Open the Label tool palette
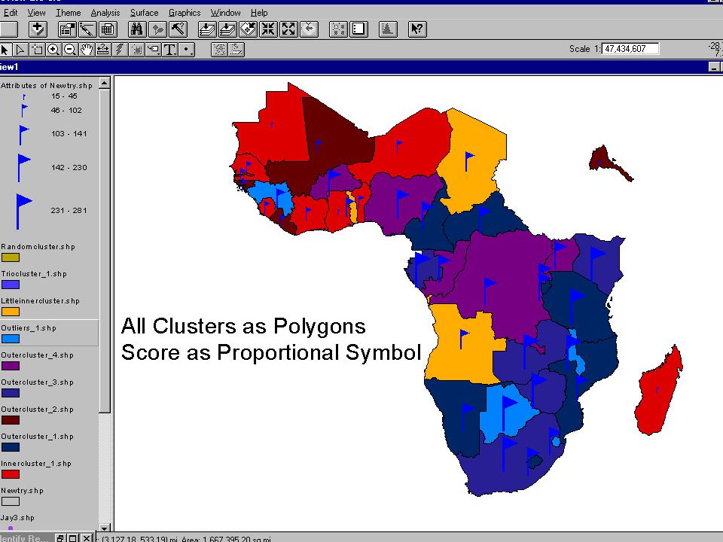The height and width of the screenshot is (542, 723). point(153,50)
